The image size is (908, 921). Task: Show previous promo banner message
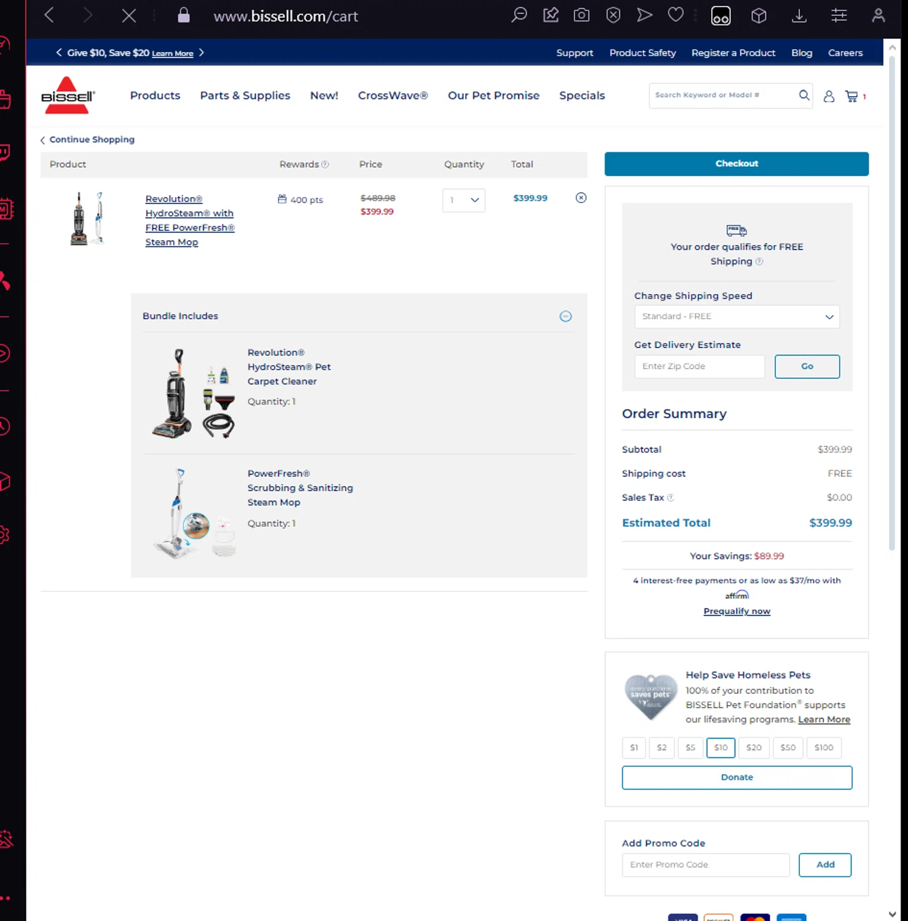59,53
